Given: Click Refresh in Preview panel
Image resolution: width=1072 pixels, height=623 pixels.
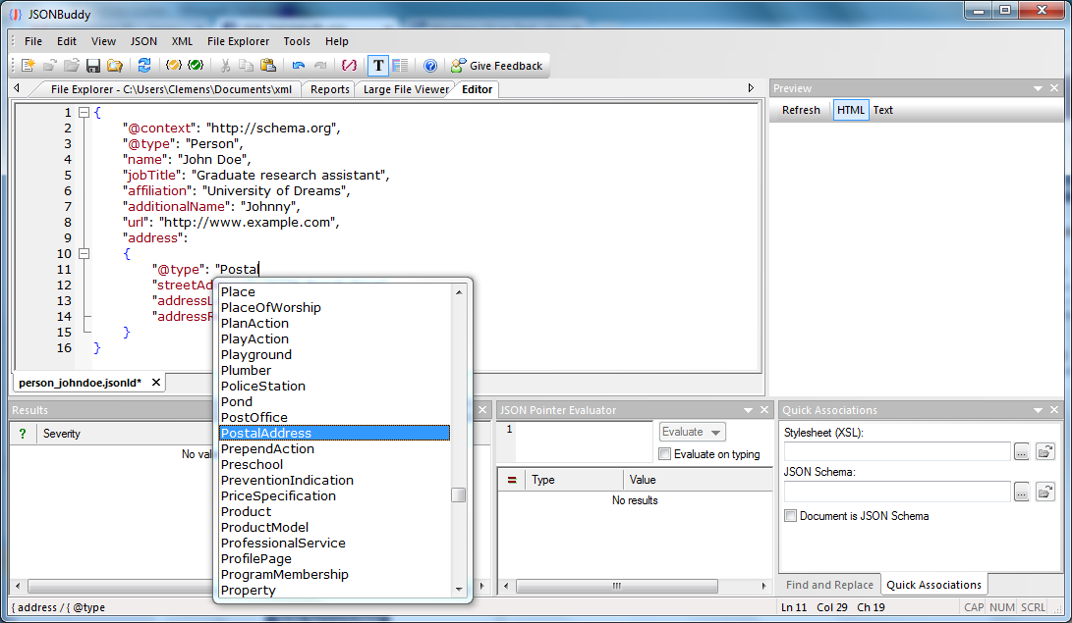Looking at the screenshot, I should [x=801, y=110].
